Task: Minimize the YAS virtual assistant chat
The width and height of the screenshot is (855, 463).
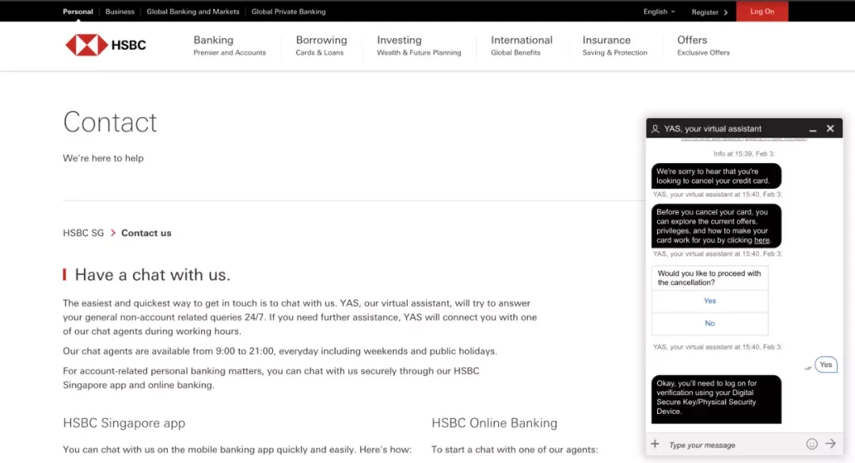Action: click(x=812, y=129)
